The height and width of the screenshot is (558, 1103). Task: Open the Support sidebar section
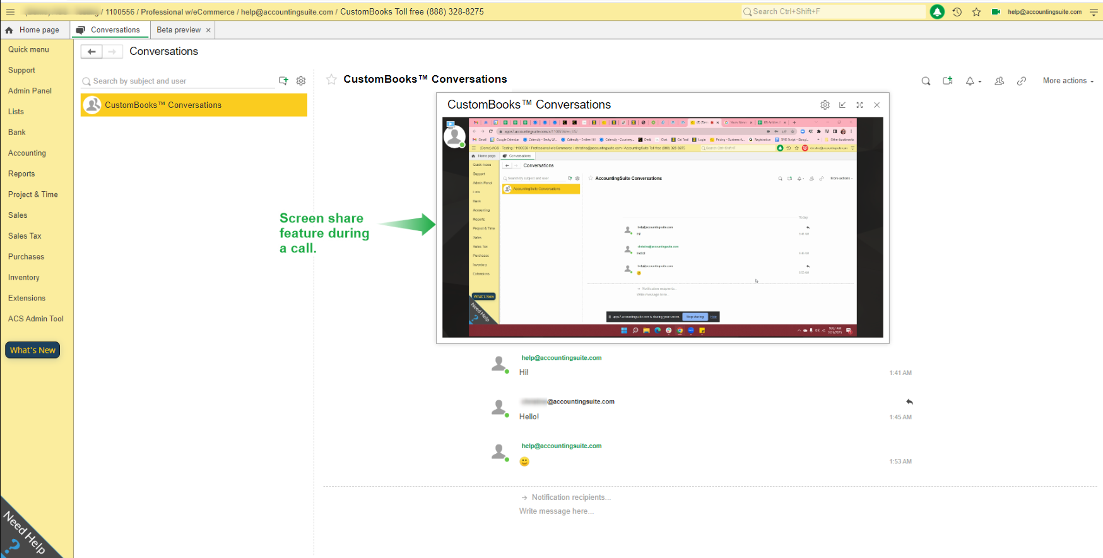tap(21, 70)
